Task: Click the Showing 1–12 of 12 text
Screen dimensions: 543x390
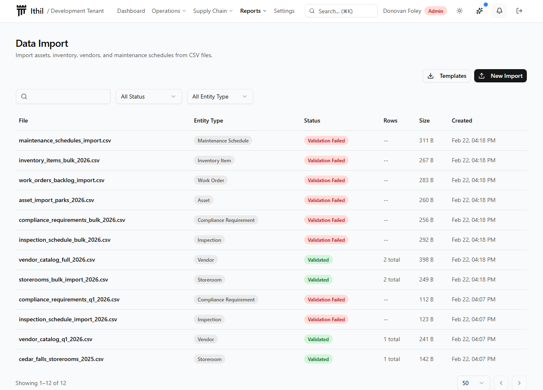Action: click(x=41, y=383)
